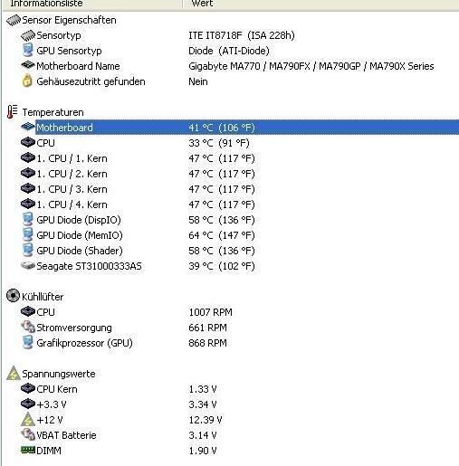Click the Stromversorgung fan icon

(28, 327)
